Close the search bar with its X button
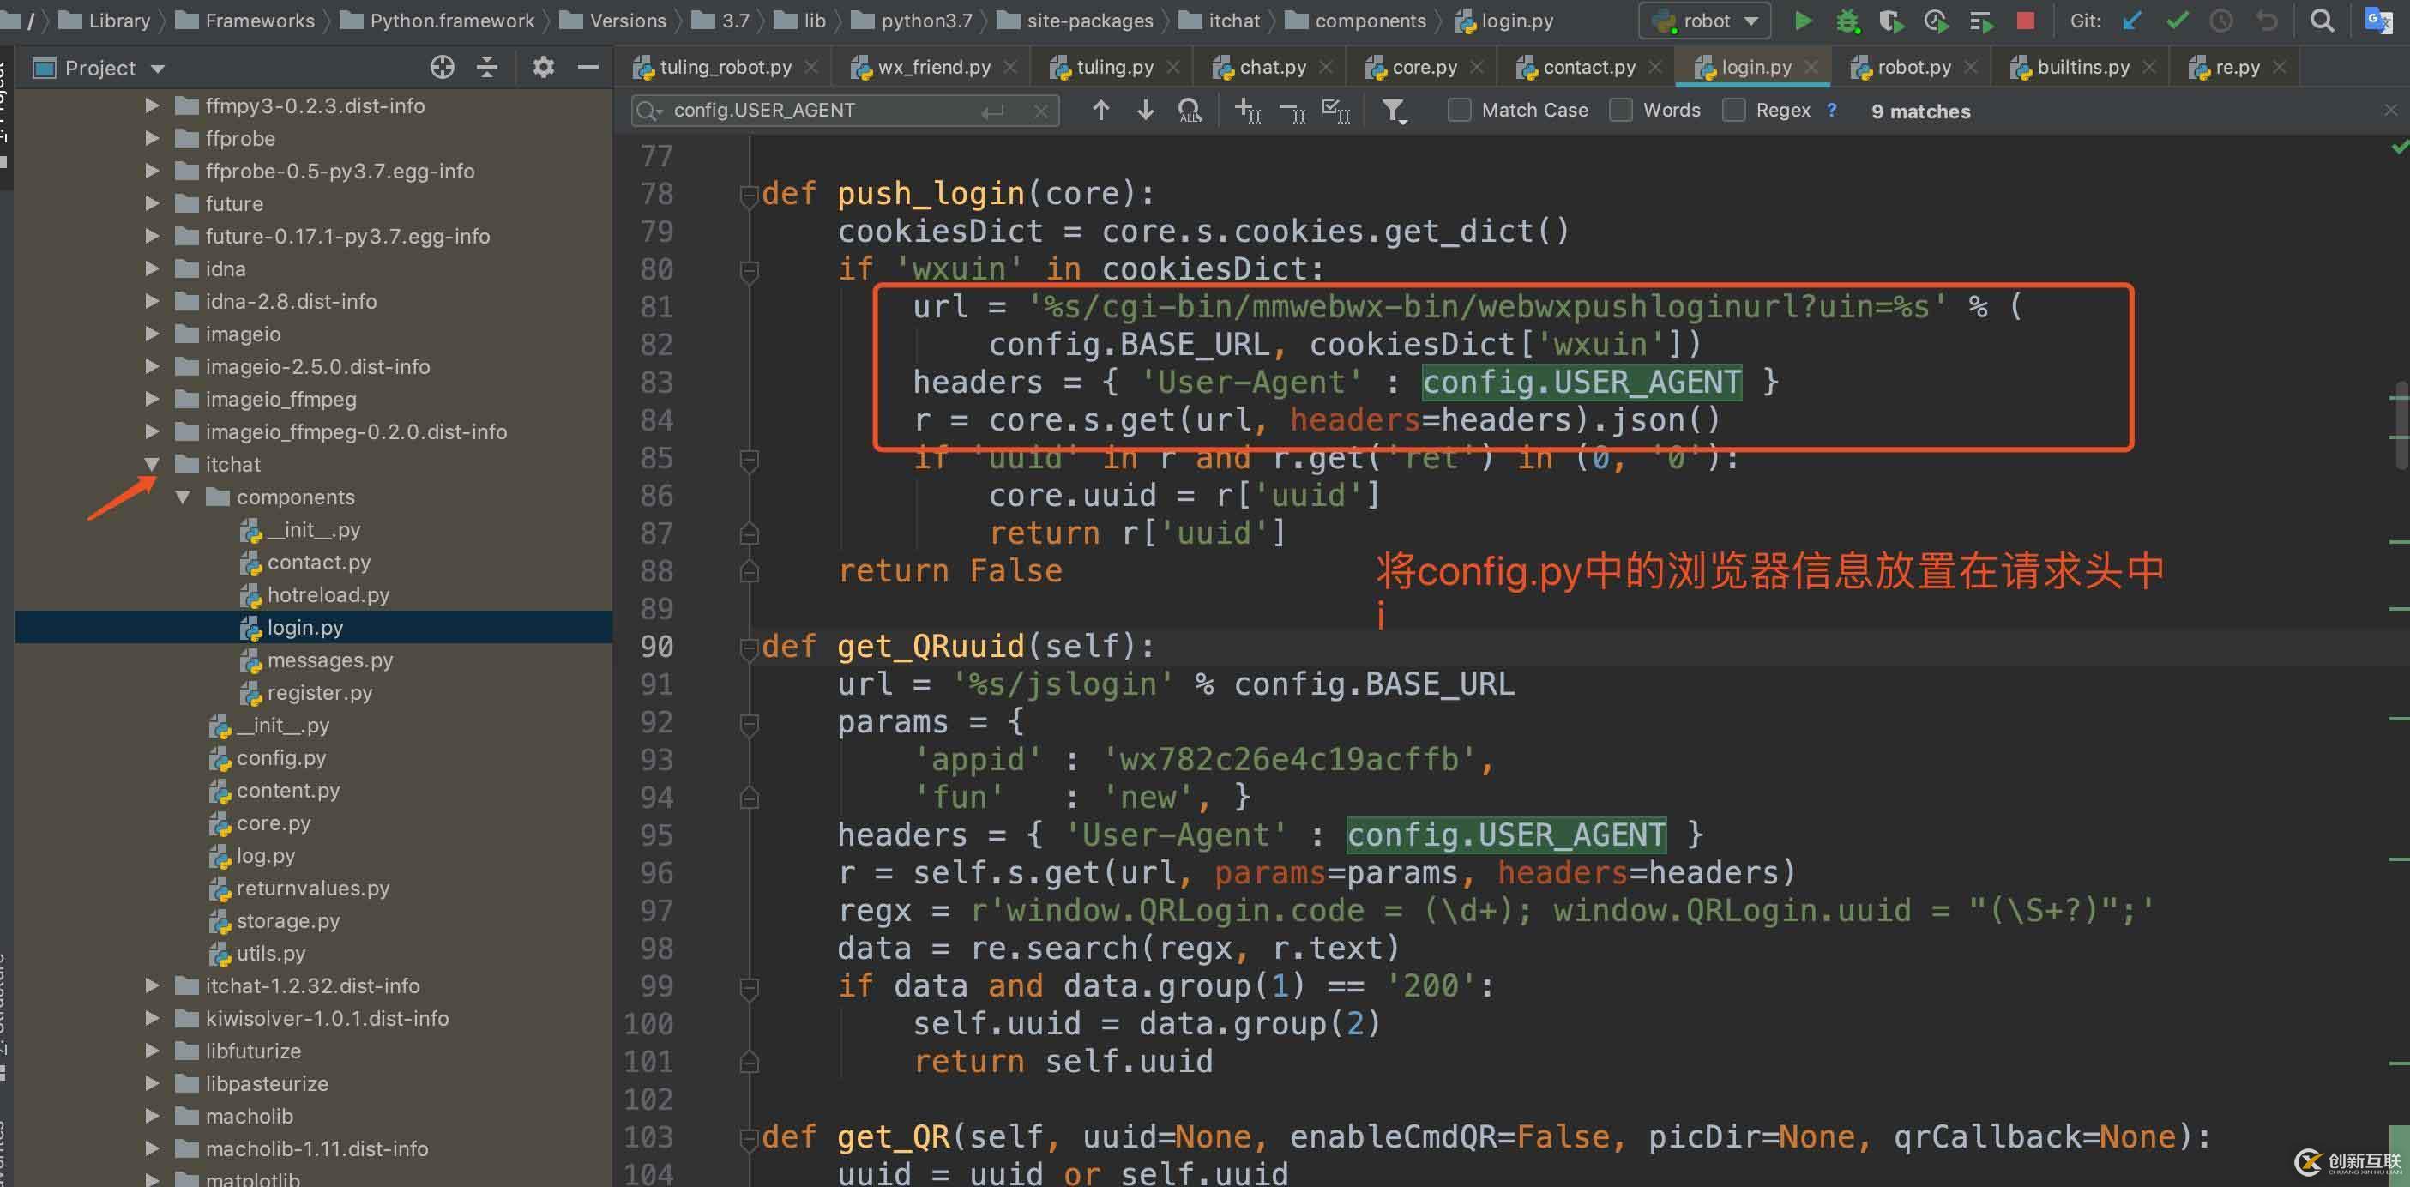The image size is (2410, 1187). [x=1041, y=110]
